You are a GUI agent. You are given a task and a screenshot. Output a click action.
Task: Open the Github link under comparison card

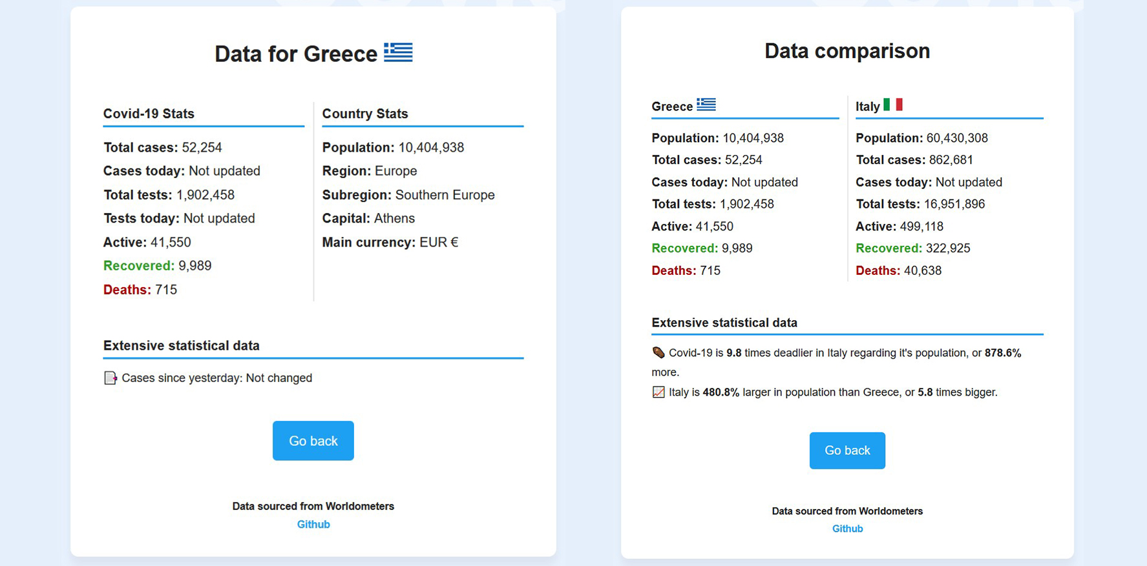pyautogui.click(x=847, y=529)
